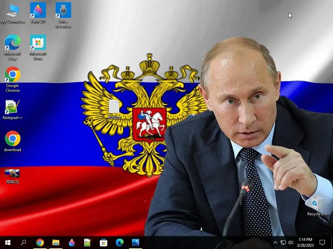Select the Voice Recorder desktop shortcut
This screenshot has height=249, width=333.
click(x=63, y=15)
